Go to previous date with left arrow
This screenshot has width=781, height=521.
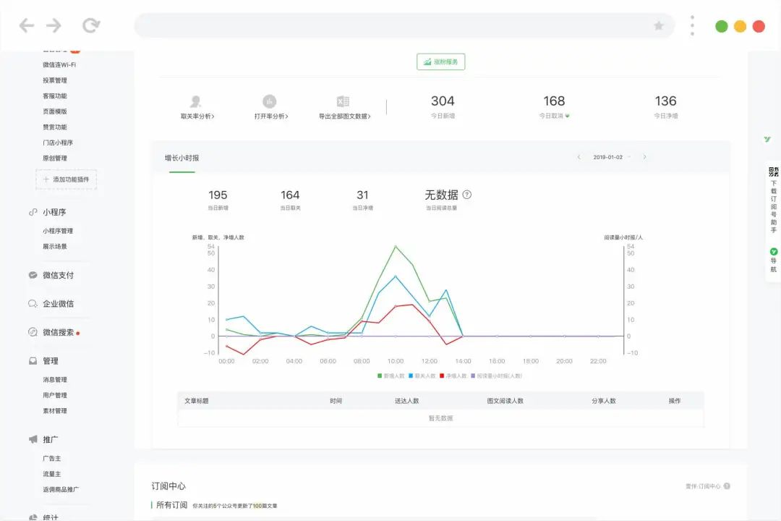coord(579,157)
